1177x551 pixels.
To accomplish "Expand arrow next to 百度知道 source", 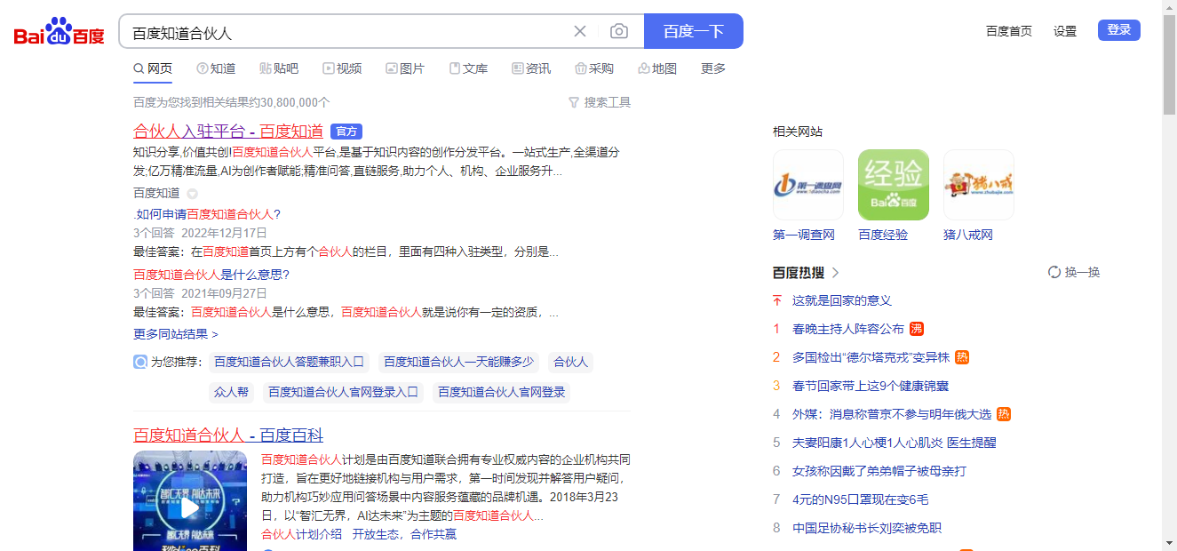I will tap(192, 194).
